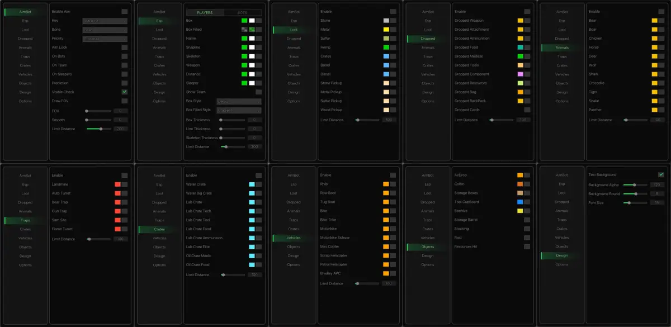Screen dimensions: 671x327
Task: Select the PLAYERS tab
Action: coord(205,12)
